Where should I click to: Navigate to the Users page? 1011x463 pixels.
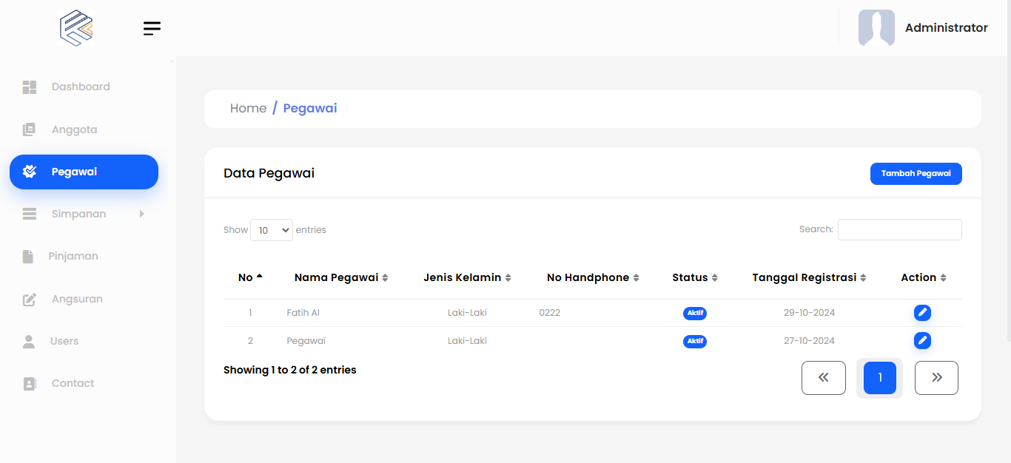pos(64,341)
